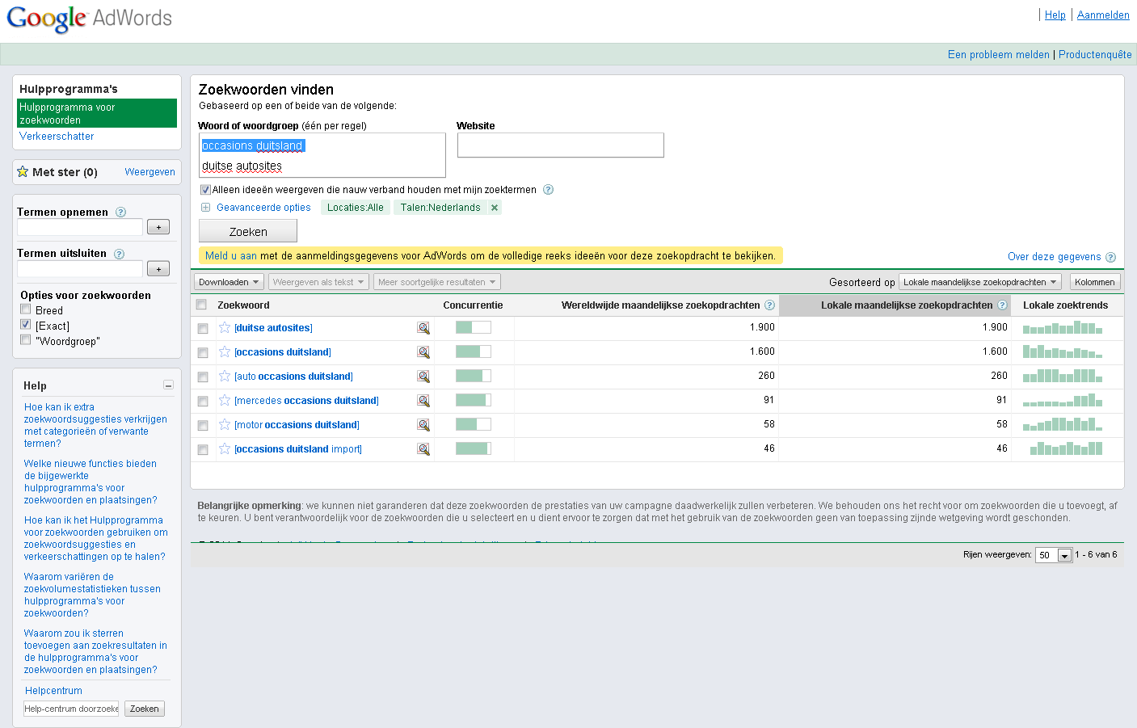Image resolution: width=1137 pixels, height=728 pixels.
Task: Open Meer soortgelijke resultaten dropdown
Action: (x=437, y=282)
